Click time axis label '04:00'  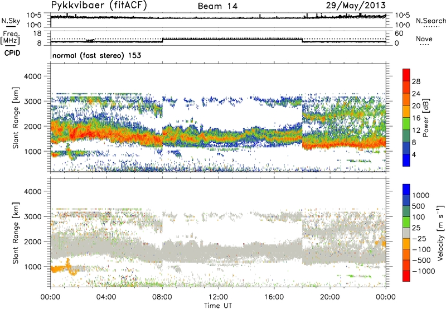click(x=106, y=297)
